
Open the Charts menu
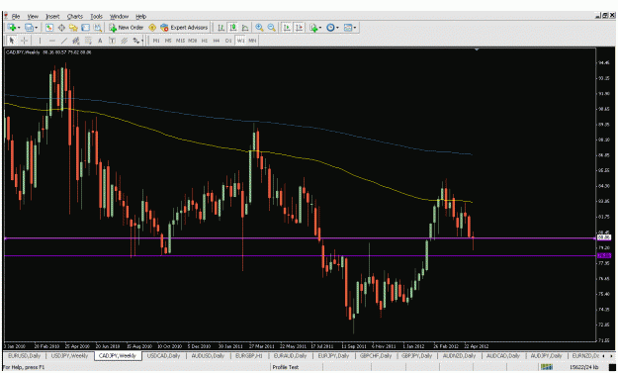click(75, 17)
